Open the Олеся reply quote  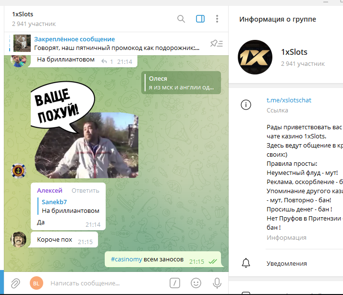[x=181, y=83]
